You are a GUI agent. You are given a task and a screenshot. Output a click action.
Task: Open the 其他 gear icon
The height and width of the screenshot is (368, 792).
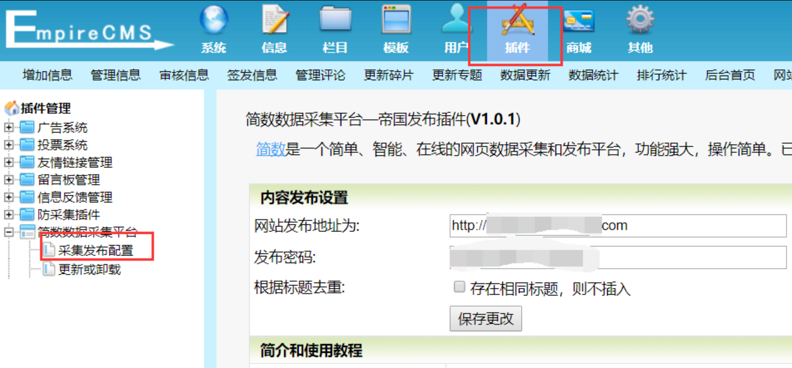coord(640,19)
